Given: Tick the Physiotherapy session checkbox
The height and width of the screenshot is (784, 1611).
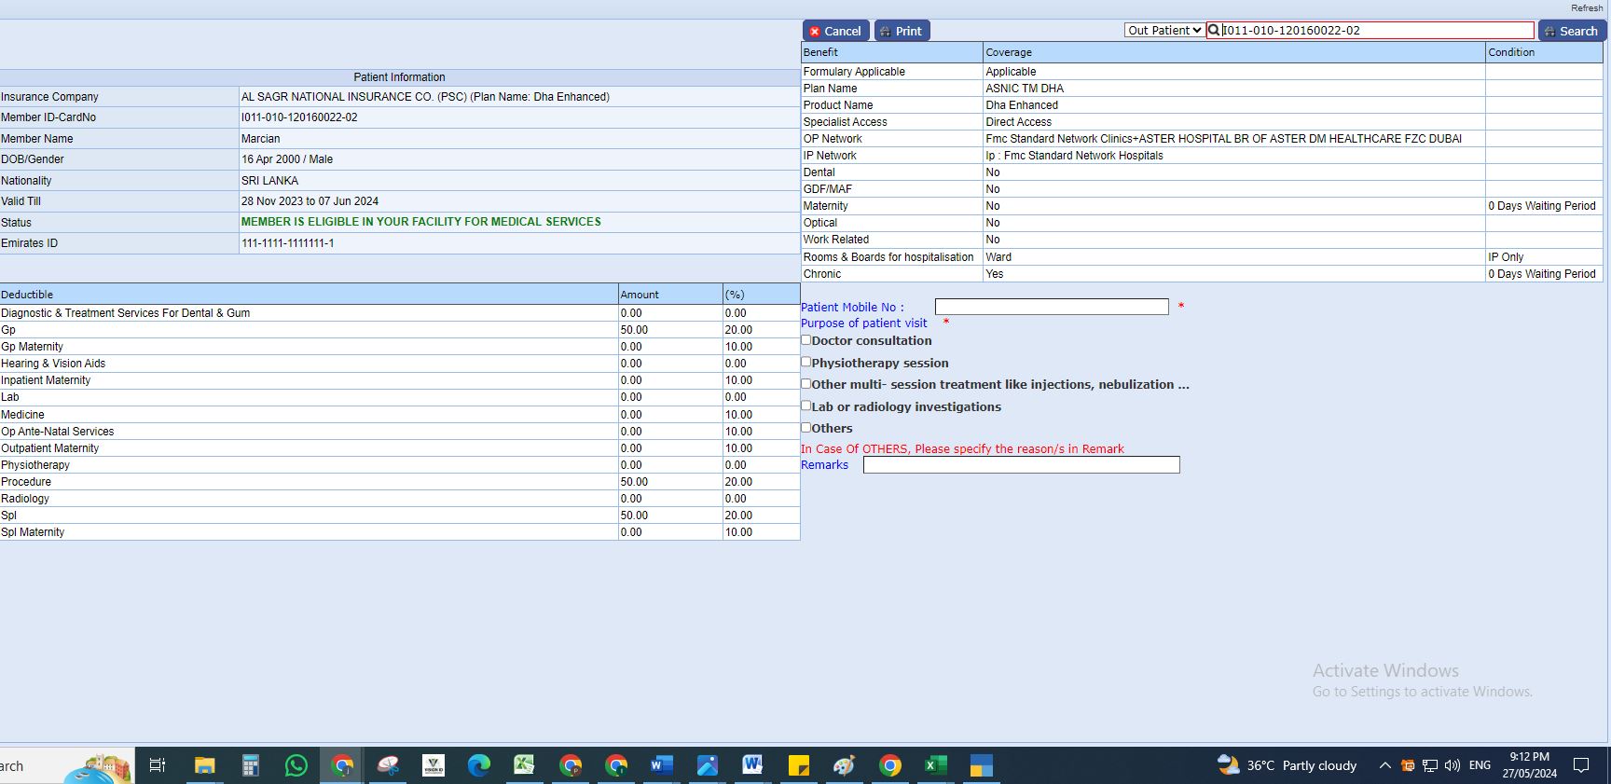Looking at the screenshot, I should coord(806,362).
